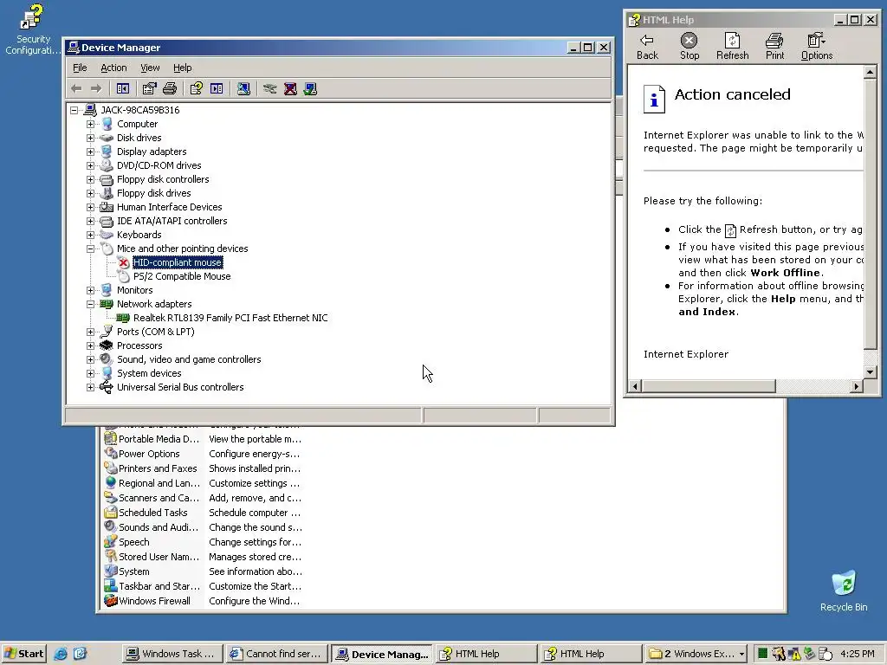Select Realtek RTL8139 Family PCI Fast Ethernet NIC
The height and width of the screenshot is (665, 887).
230,318
